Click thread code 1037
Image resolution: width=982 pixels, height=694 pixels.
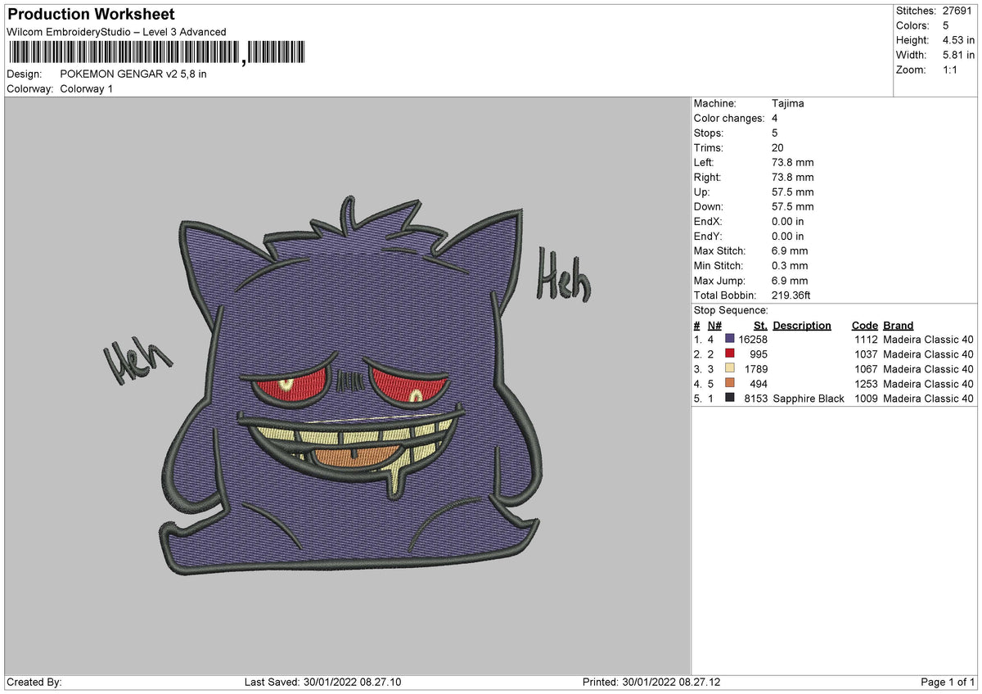(866, 354)
